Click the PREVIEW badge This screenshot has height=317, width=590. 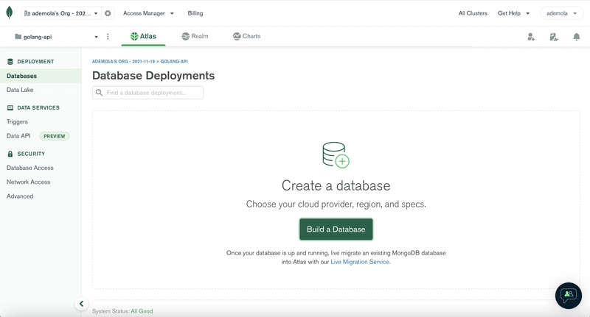pyautogui.click(x=55, y=136)
